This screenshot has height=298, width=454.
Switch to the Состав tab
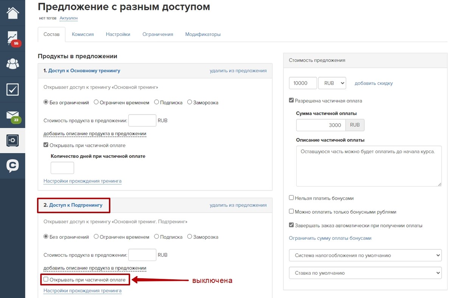coord(51,34)
